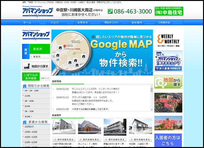Click 求人募集のお知らせ button

pos(168,68)
